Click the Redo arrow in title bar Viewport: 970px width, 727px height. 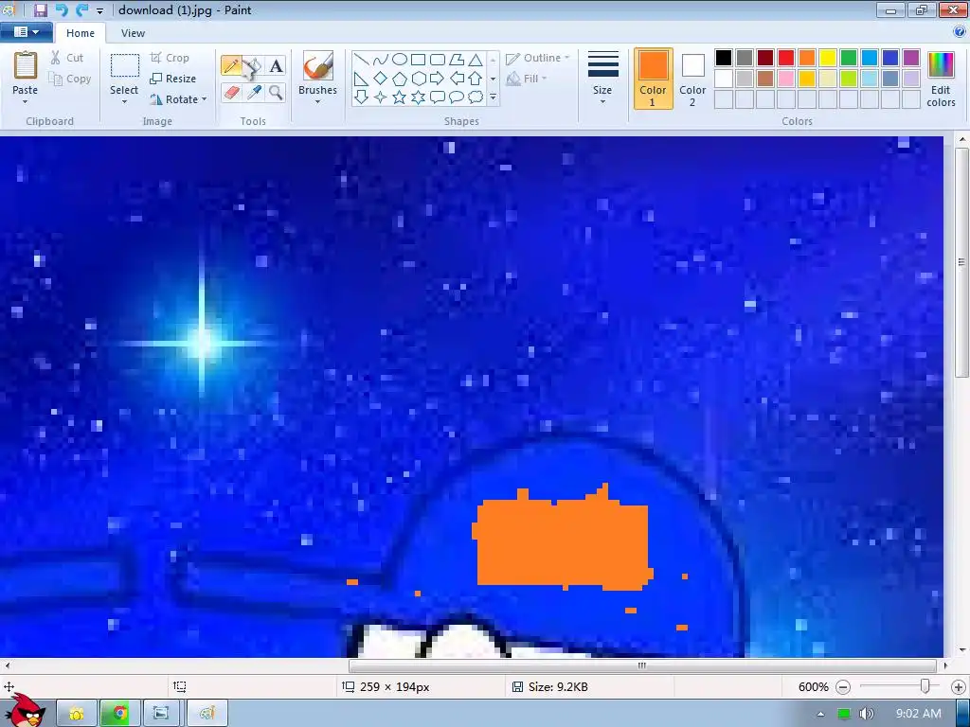pyautogui.click(x=81, y=9)
